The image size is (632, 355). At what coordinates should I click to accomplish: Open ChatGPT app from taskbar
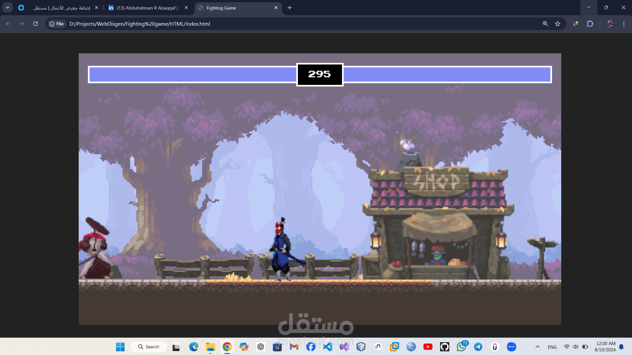261,347
